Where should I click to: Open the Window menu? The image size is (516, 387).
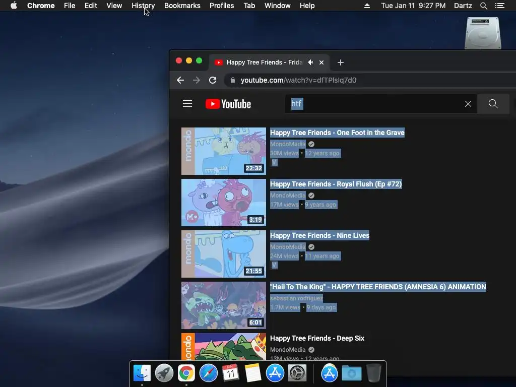[278, 6]
